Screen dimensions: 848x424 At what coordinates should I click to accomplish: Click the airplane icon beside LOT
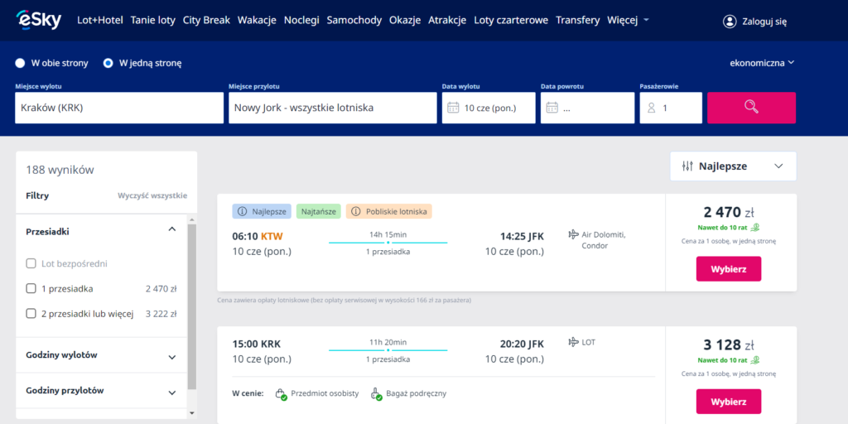tap(573, 342)
